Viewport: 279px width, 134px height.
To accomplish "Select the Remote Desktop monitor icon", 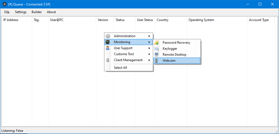I will coord(156,55).
